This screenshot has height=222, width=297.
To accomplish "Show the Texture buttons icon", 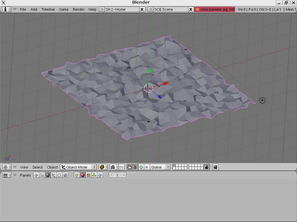I will tap(88, 175).
